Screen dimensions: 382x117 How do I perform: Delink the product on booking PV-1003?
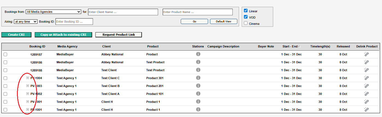(366, 86)
